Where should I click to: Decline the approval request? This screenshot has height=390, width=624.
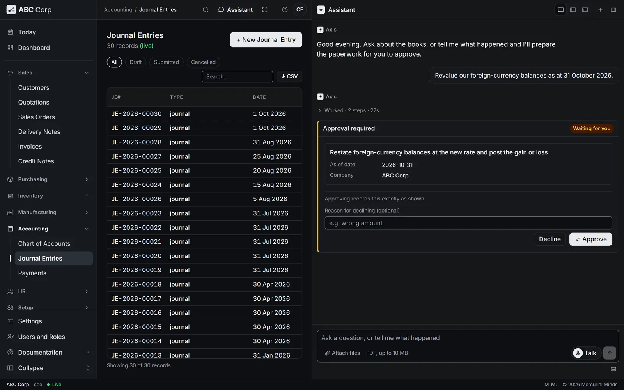point(550,239)
